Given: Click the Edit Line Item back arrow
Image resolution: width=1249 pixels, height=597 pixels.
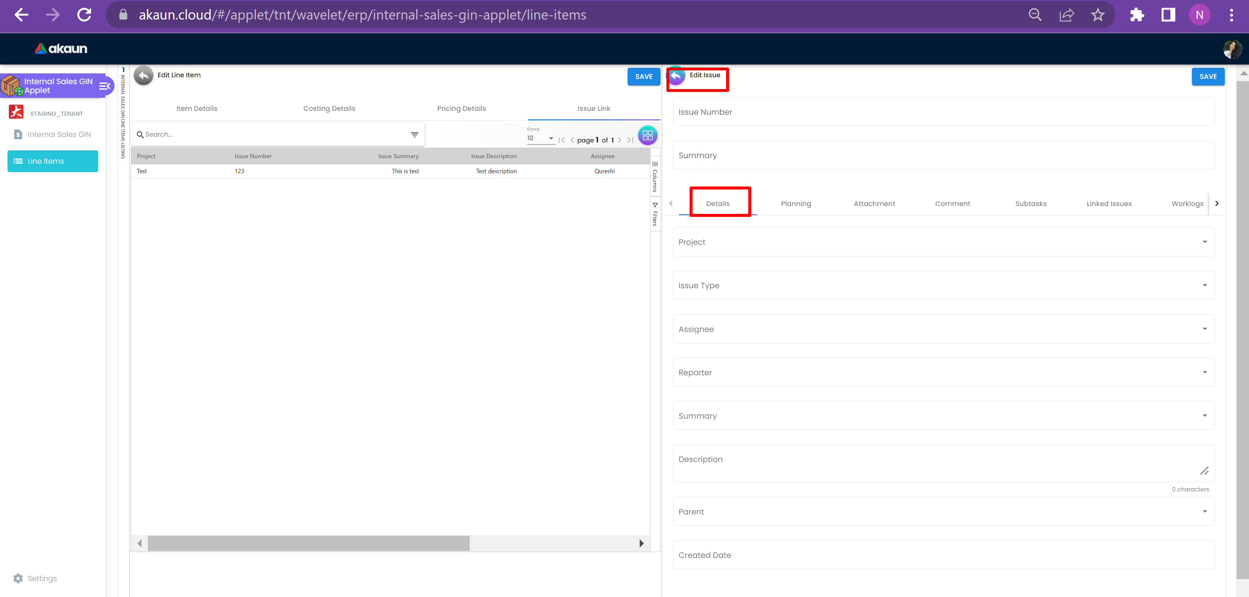Looking at the screenshot, I should tap(144, 76).
